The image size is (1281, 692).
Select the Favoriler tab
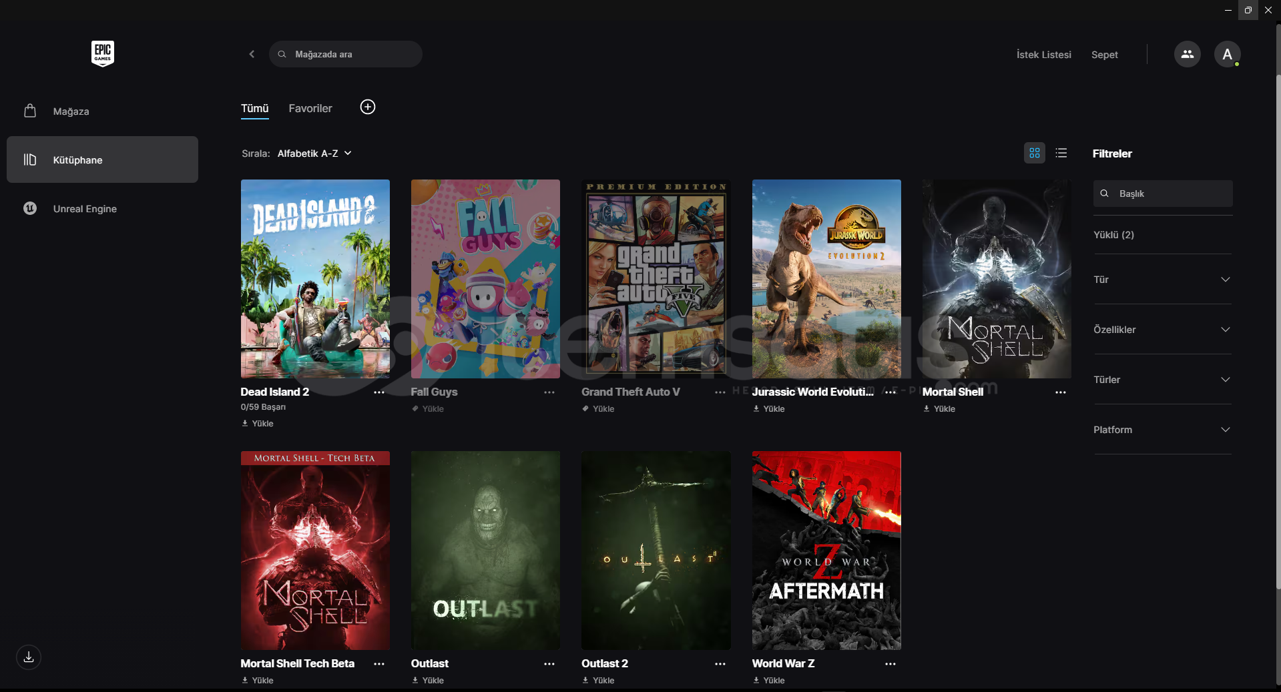click(310, 108)
